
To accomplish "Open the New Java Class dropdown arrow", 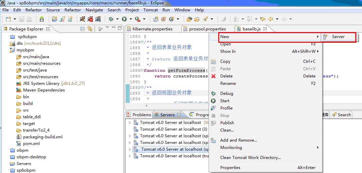I will click(178, 19).
